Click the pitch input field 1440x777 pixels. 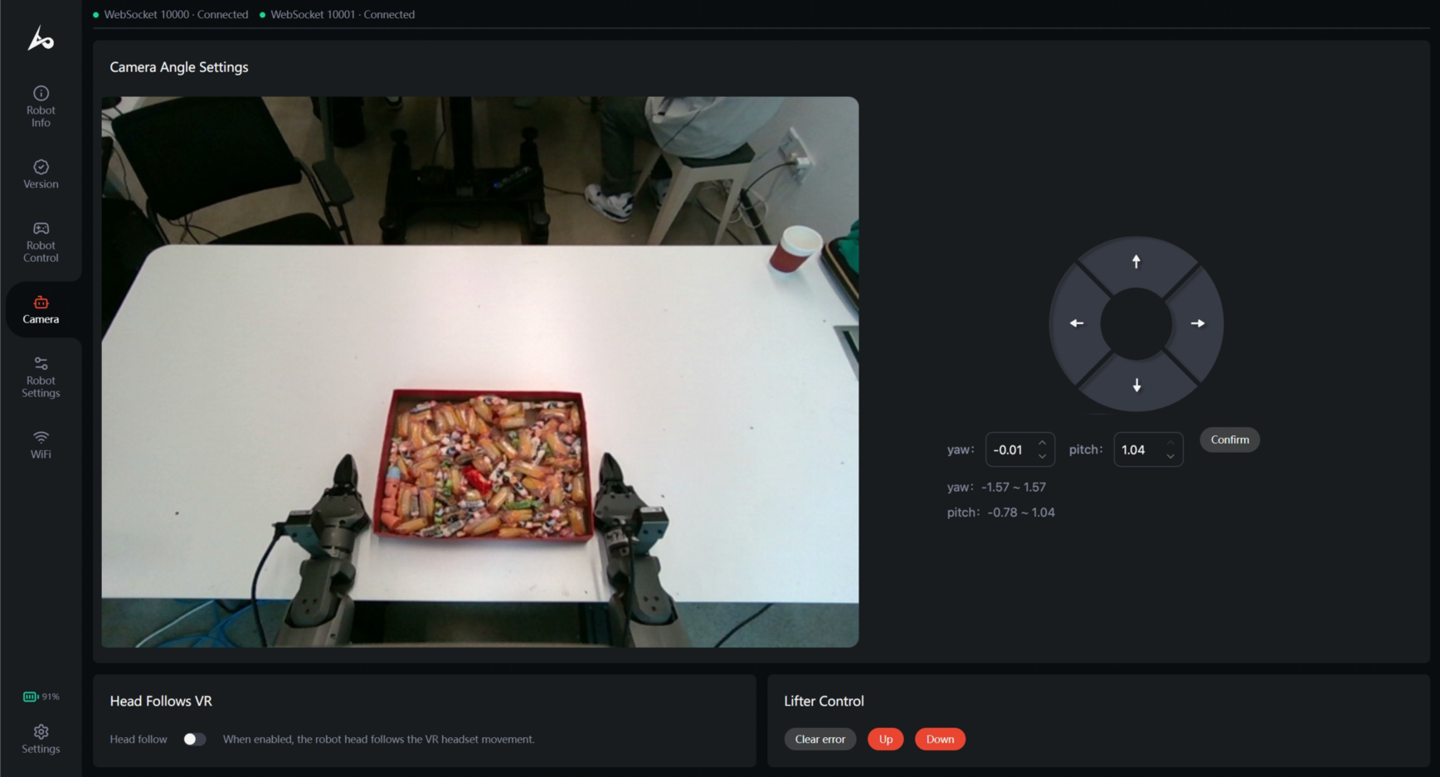(x=1148, y=449)
